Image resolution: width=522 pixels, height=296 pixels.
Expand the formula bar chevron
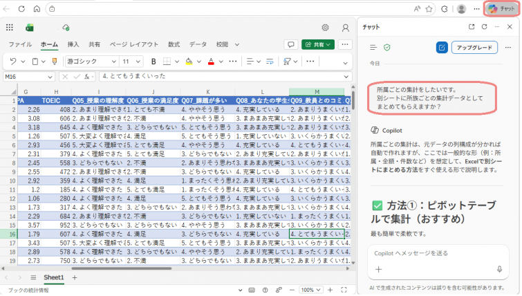(x=346, y=77)
